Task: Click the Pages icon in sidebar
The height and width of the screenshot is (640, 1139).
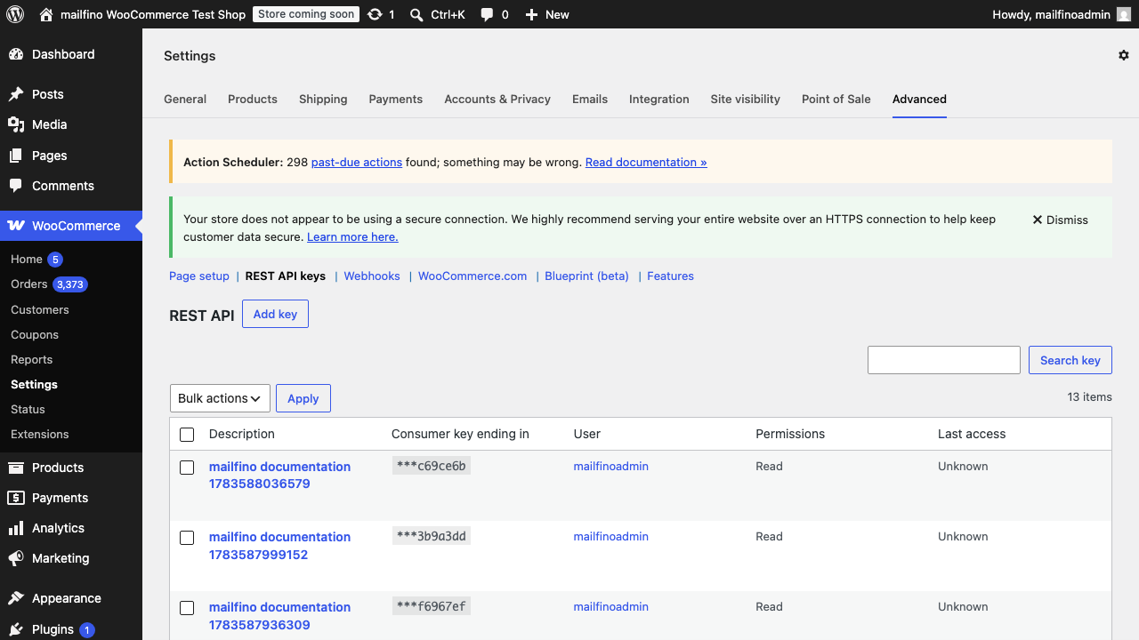Action: click(16, 156)
